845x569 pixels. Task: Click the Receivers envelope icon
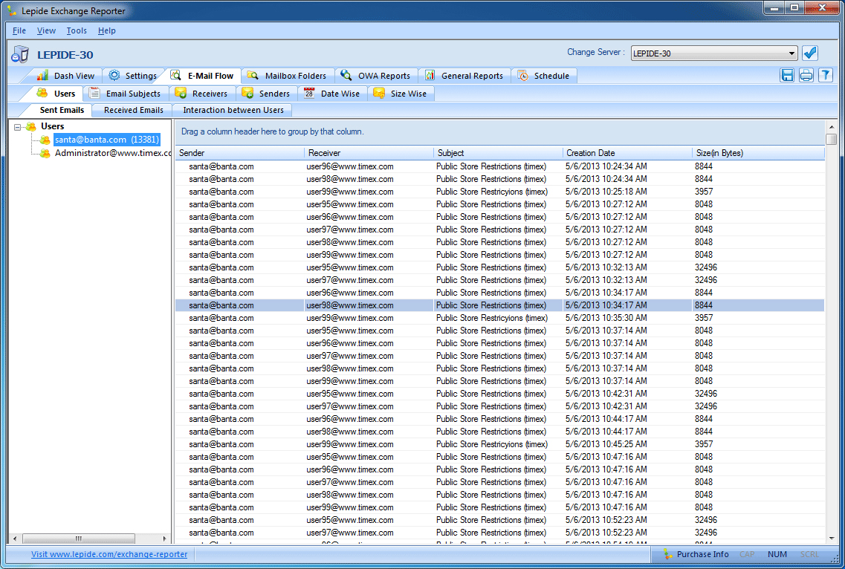(x=181, y=93)
